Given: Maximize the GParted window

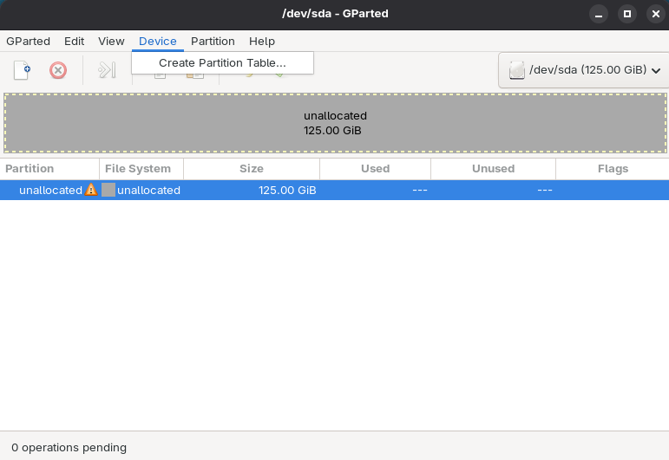Looking at the screenshot, I should [x=626, y=14].
